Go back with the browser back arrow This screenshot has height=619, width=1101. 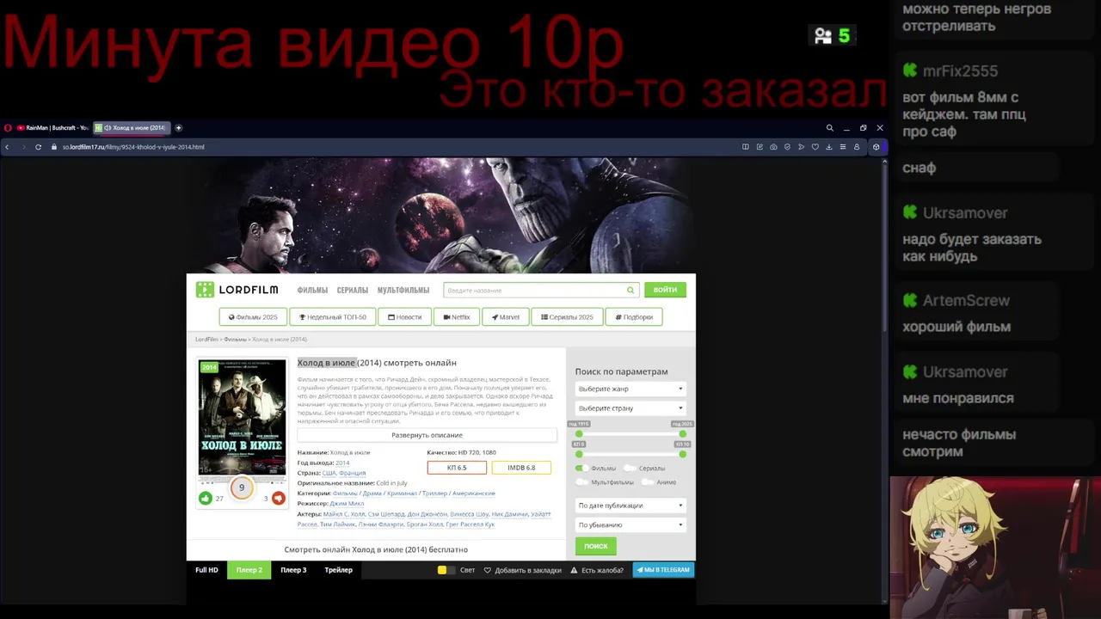[7, 147]
